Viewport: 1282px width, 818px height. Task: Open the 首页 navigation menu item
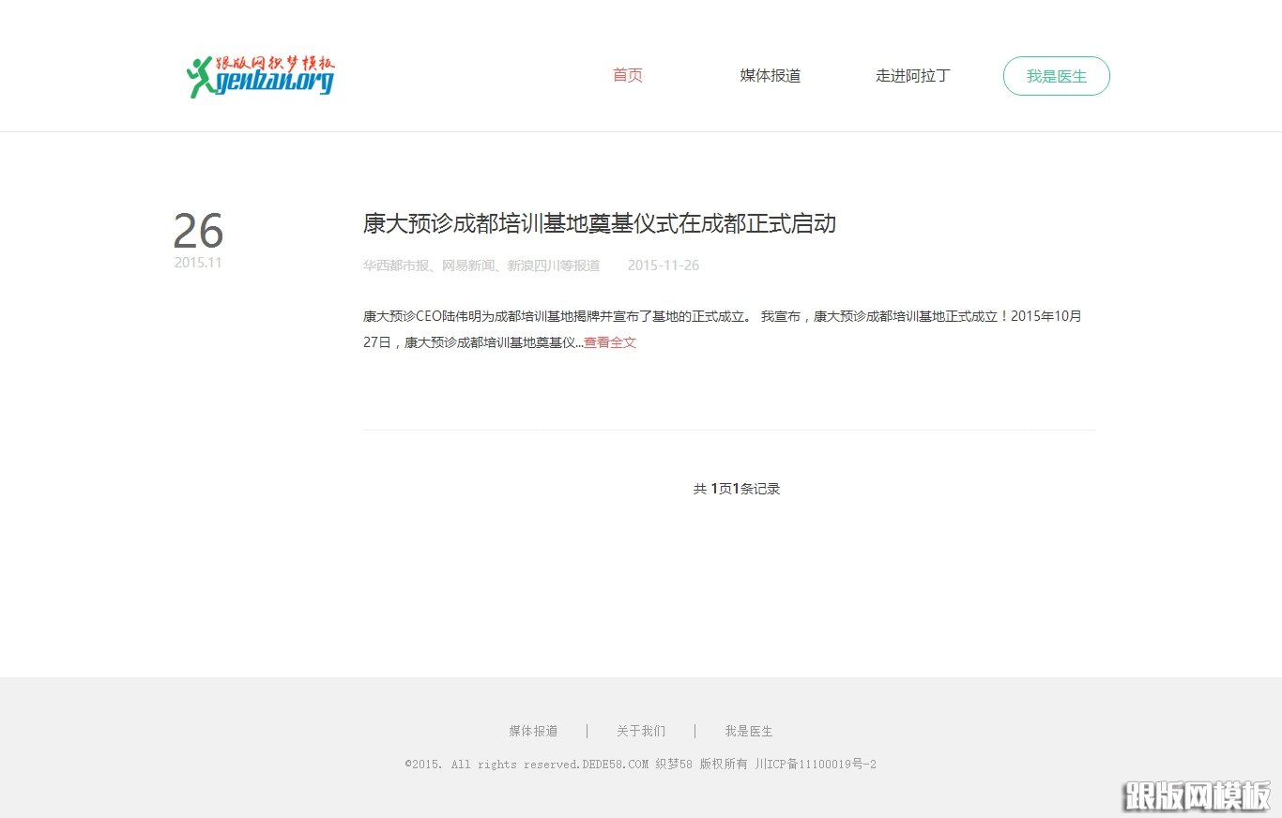(x=627, y=75)
